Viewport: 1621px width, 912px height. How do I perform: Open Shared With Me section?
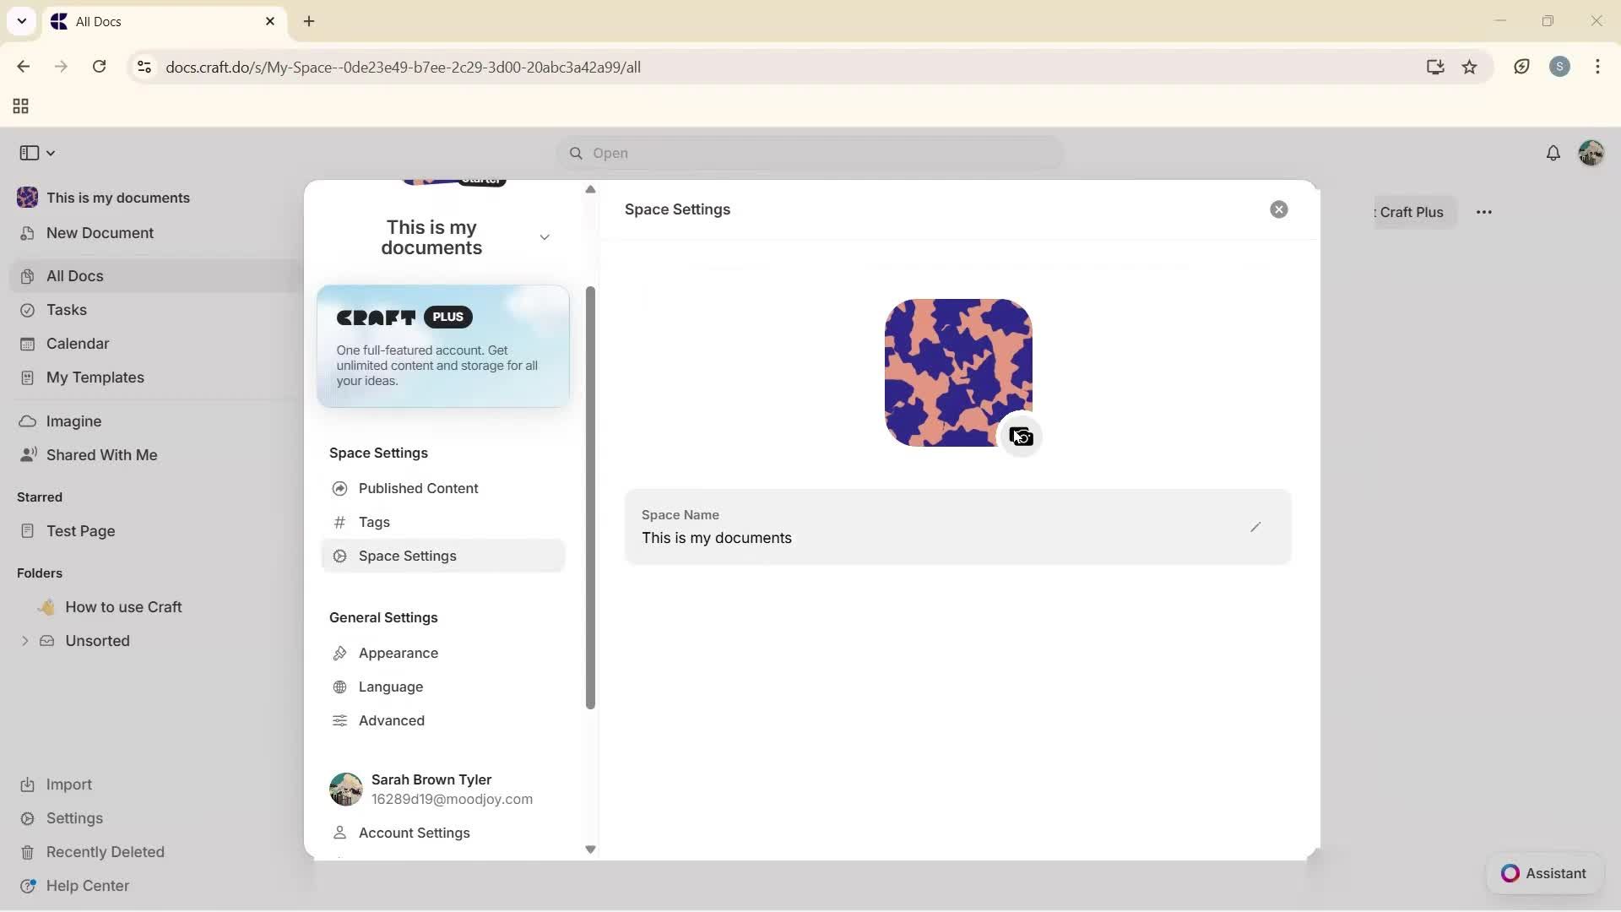pos(100,454)
